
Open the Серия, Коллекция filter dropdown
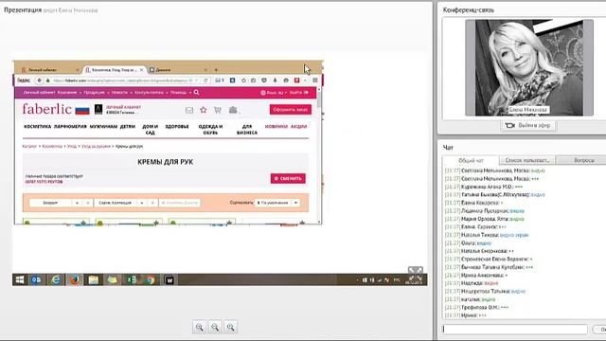click(126, 203)
